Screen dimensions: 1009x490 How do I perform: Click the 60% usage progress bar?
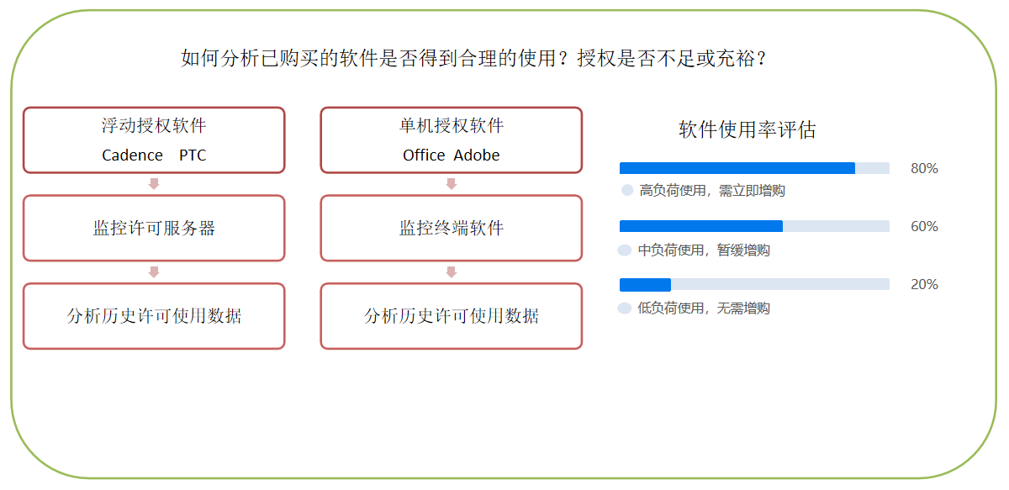pyautogui.click(x=754, y=226)
